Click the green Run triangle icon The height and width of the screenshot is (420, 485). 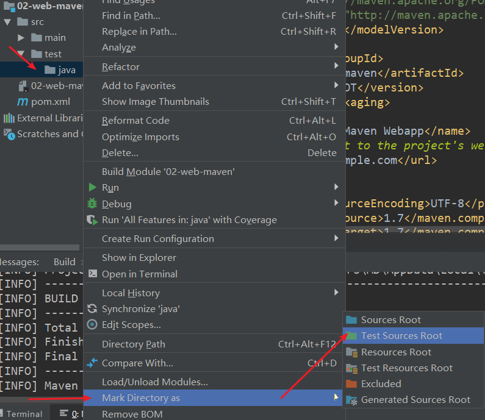click(93, 188)
